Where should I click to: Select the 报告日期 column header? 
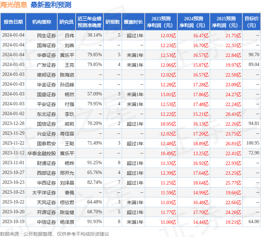pos(13,22)
